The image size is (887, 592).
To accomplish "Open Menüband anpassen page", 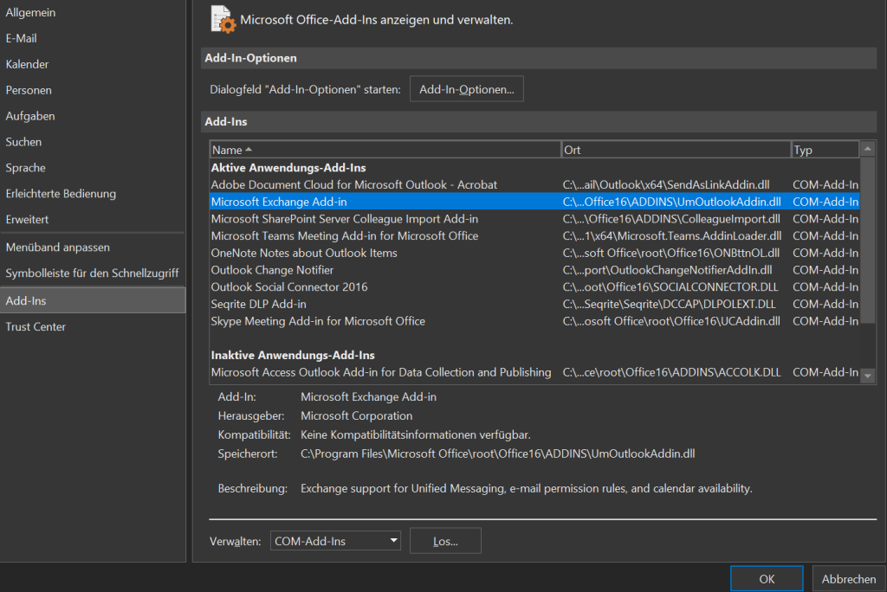I will point(58,247).
